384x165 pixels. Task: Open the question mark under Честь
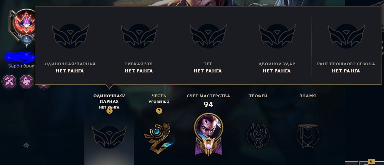(x=159, y=111)
